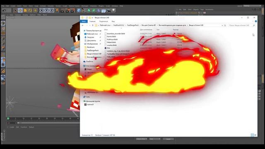Click green playhead marker on timeline

[8, 119]
